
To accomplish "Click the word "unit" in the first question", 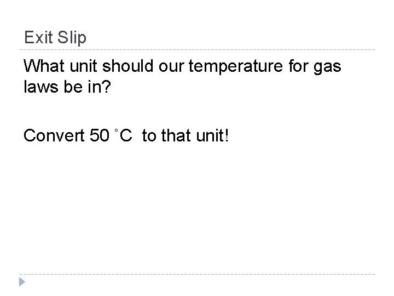I will (80, 67).
